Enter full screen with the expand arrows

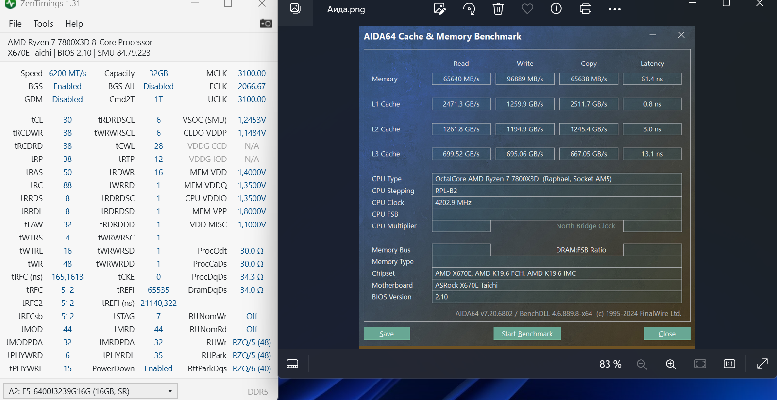762,364
